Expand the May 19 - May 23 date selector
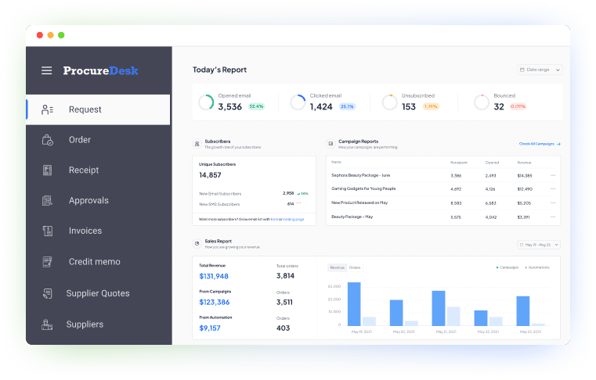 [x=540, y=245]
